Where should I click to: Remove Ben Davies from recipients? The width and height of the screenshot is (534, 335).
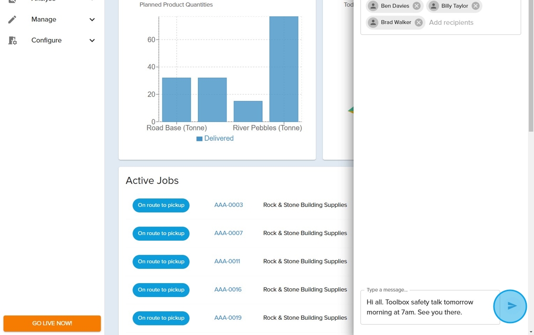click(x=417, y=6)
